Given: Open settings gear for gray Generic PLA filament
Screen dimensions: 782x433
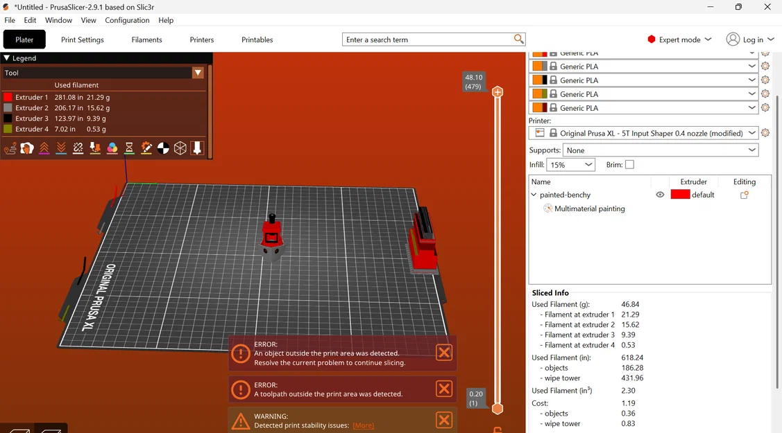Looking at the screenshot, I should pos(765,66).
